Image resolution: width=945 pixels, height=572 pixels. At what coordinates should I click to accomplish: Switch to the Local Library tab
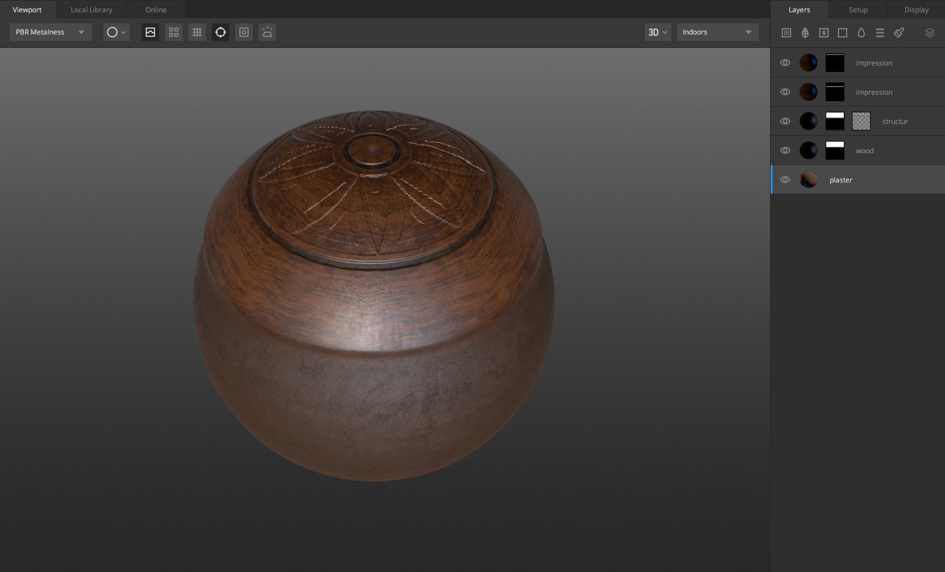[x=91, y=9]
